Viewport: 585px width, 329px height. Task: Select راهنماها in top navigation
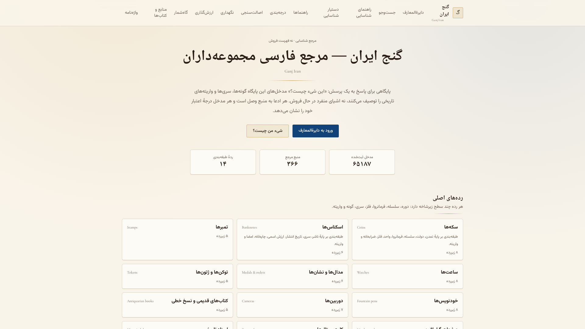click(301, 13)
